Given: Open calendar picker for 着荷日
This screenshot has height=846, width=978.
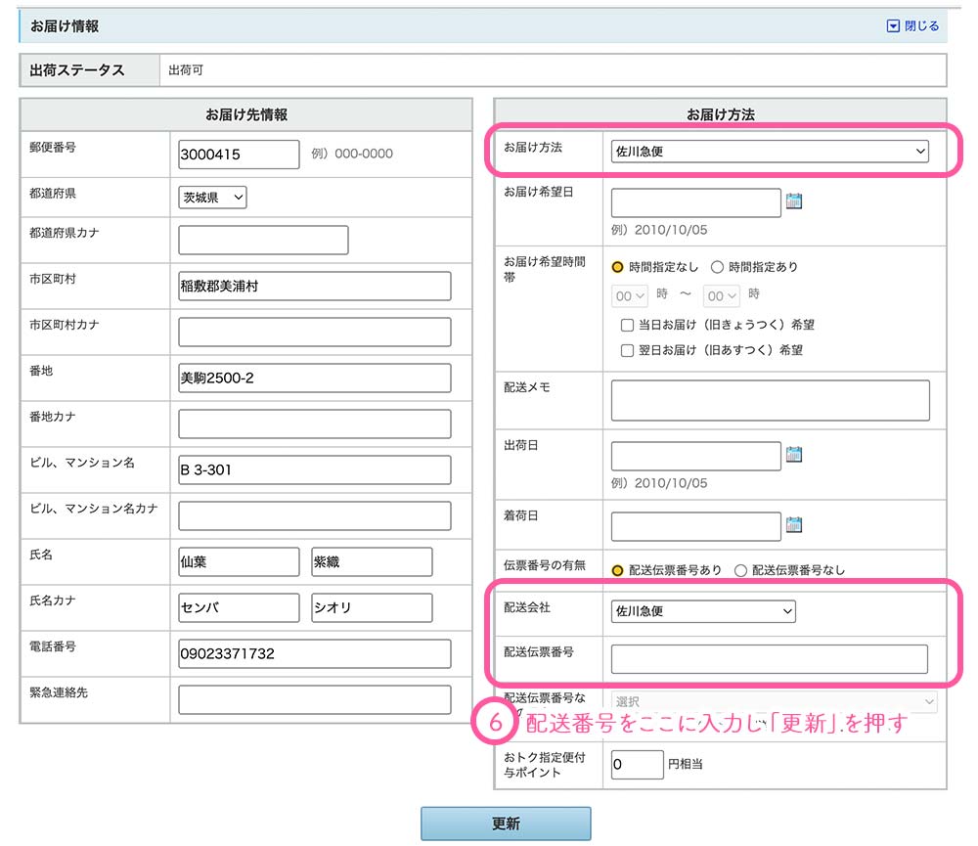Looking at the screenshot, I should [x=794, y=525].
